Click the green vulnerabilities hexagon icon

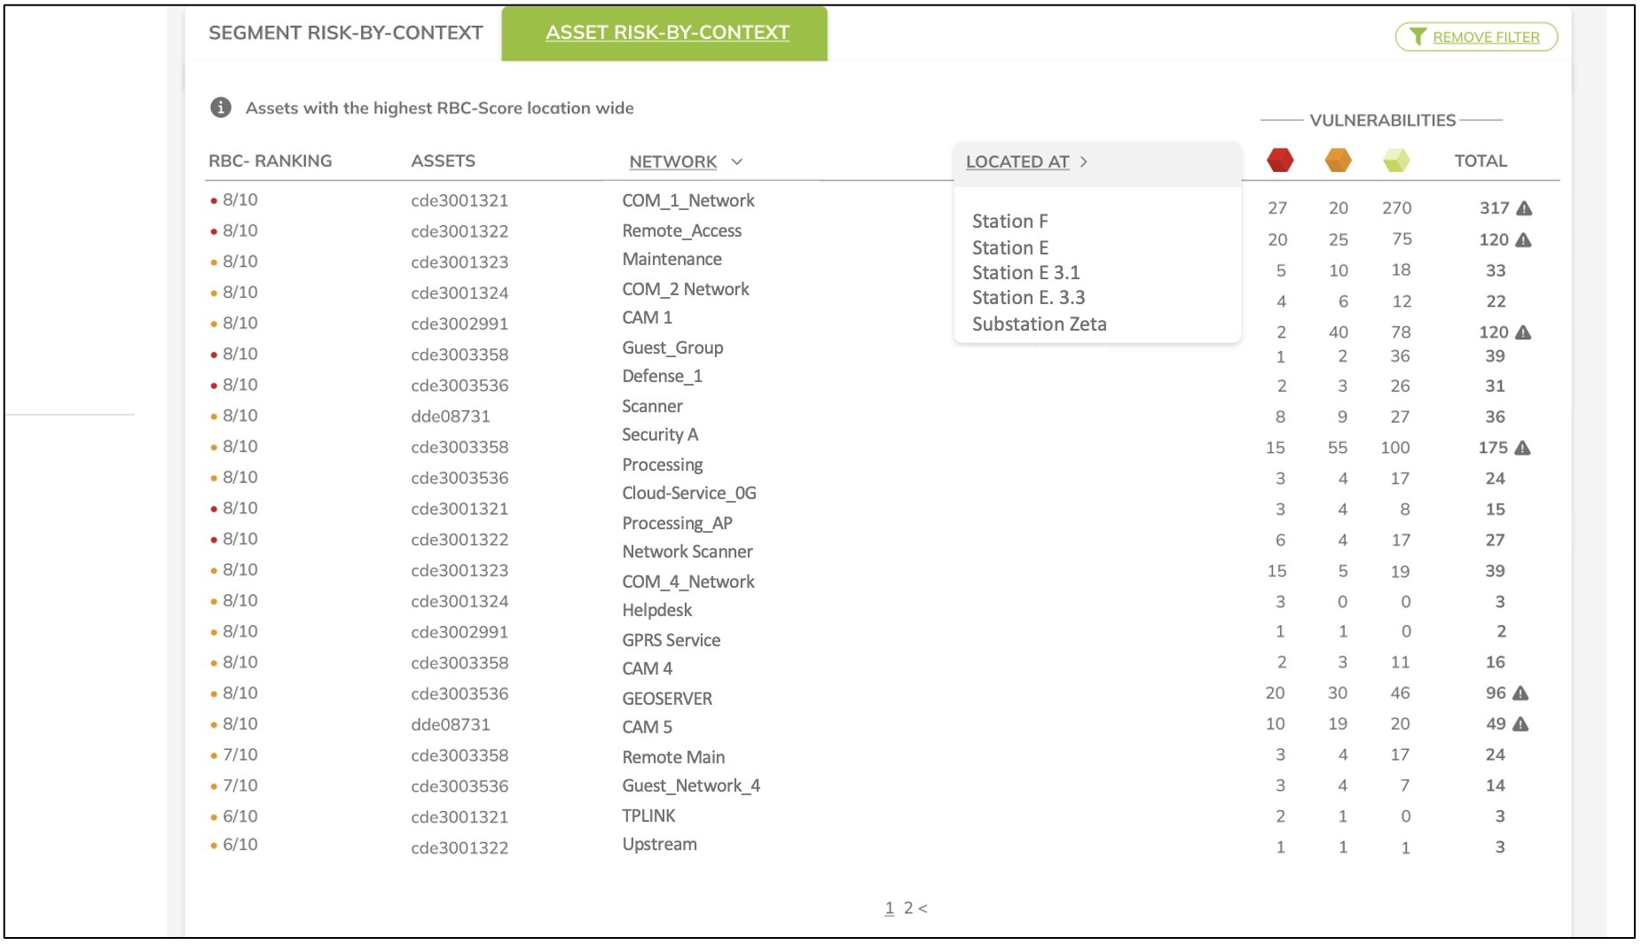1396,160
